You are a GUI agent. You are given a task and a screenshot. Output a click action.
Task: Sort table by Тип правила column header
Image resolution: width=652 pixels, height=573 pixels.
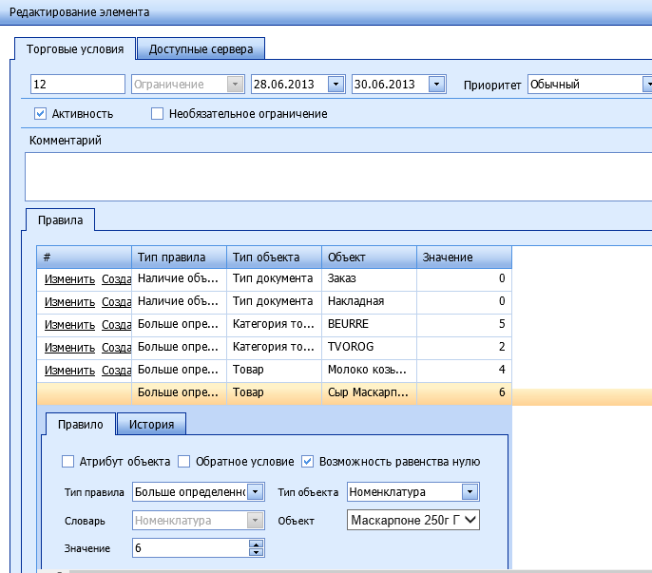click(x=179, y=258)
